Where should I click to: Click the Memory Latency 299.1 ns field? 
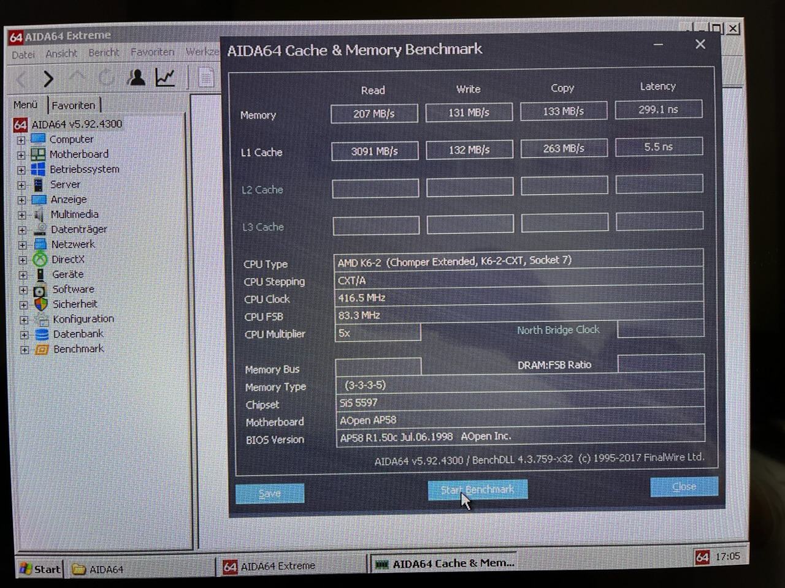coord(659,110)
